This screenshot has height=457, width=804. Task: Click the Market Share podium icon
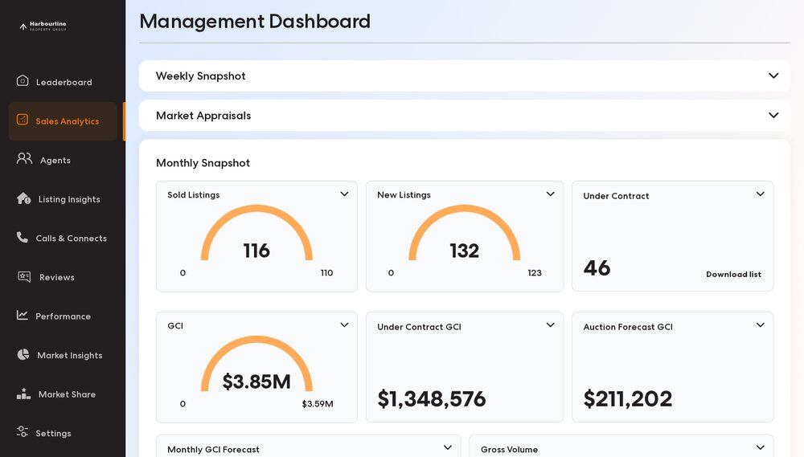23,394
